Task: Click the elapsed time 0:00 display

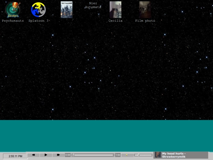Action: coord(68,155)
